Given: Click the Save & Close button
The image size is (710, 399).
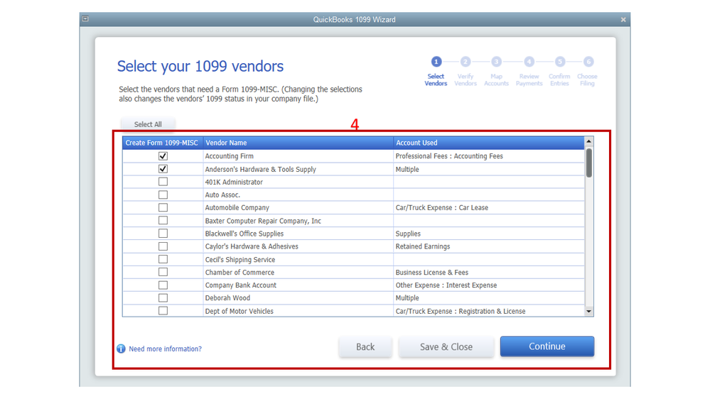Looking at the screenshot, I should 446,347.
